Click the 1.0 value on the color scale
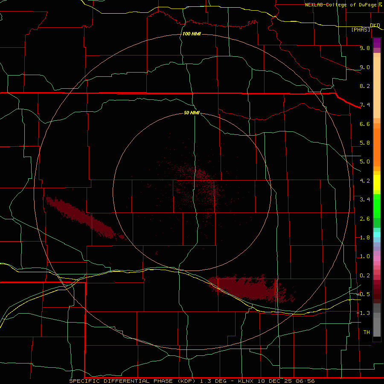 pyautogui.click(x=365, y=256)
